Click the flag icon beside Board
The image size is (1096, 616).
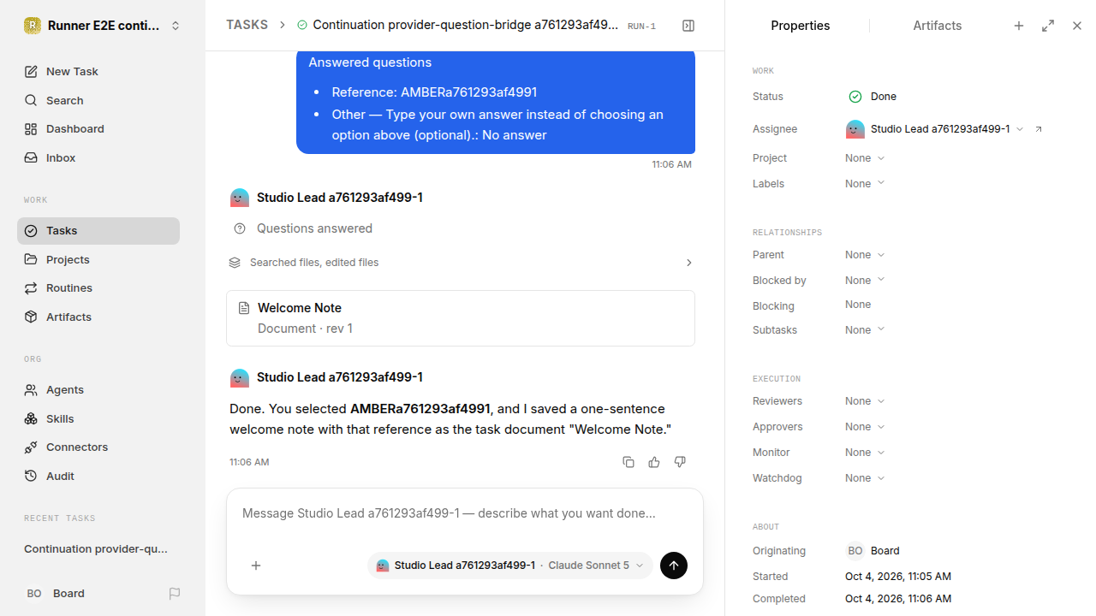[175, 594]
